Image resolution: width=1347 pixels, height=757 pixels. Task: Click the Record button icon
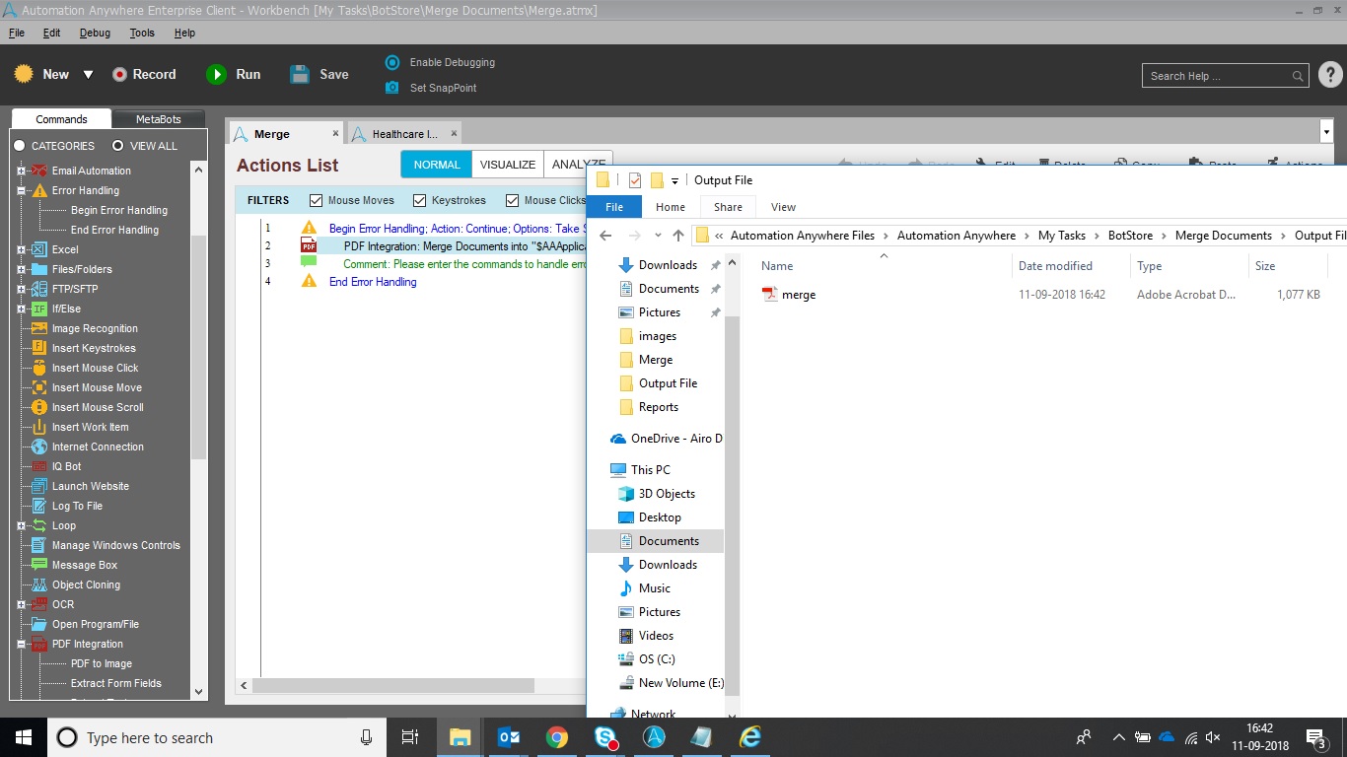pyautogui.click(x=120, y=74)
